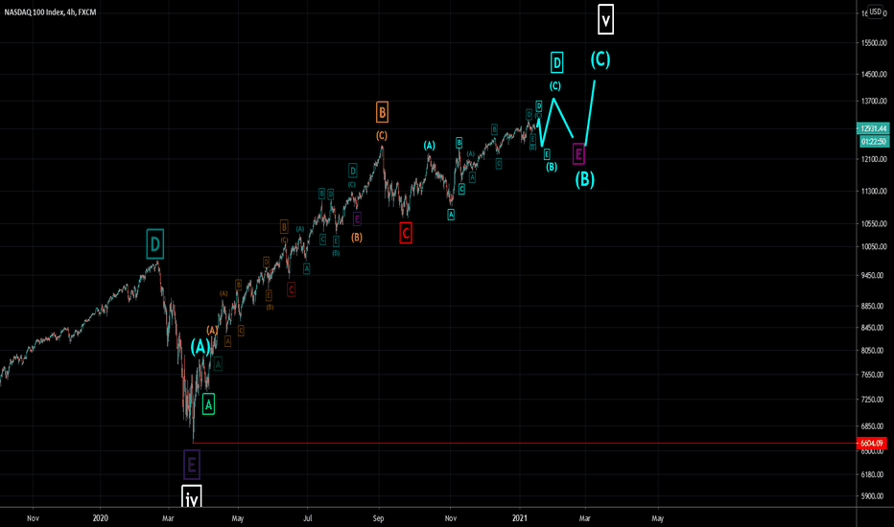Select the red 6604.09 price line label
This screenshot has width=894, height=527.
(872, 443)
